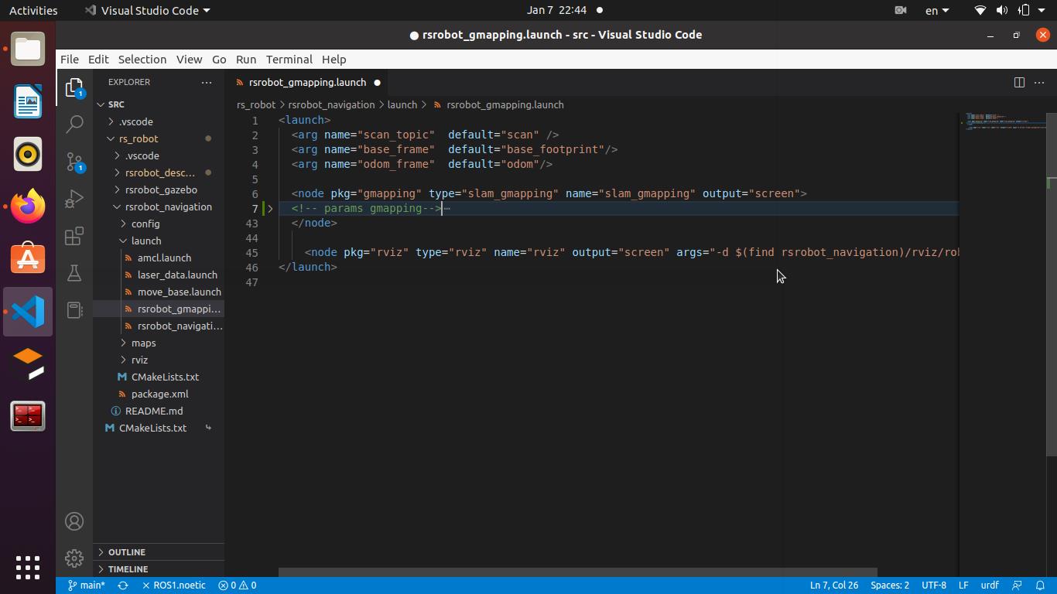This screenshot has width=1057, height=594.
Task: Click the Split Editor Right icon
Action: pos(1019,82)
